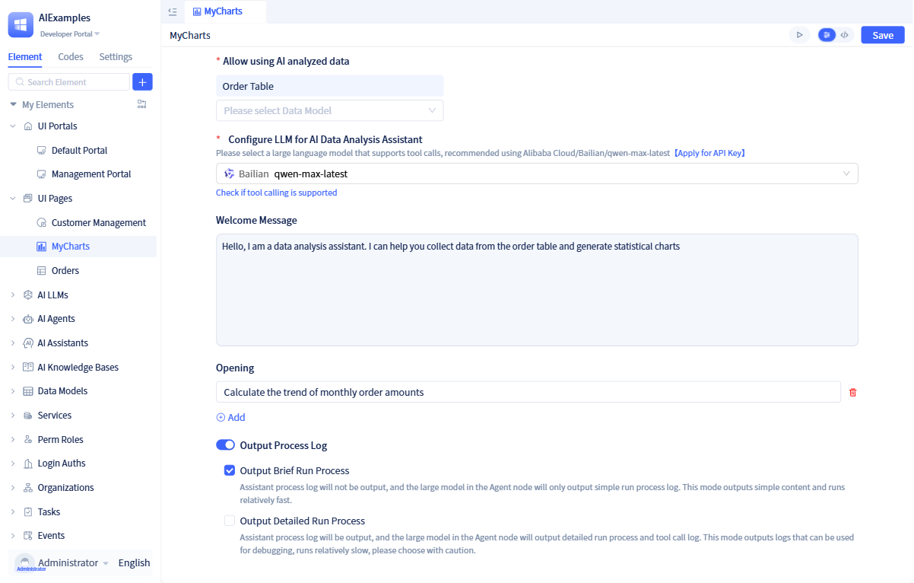Click the Services icon
The height and width of the screenshot is (583, 914).
[28, 416]
